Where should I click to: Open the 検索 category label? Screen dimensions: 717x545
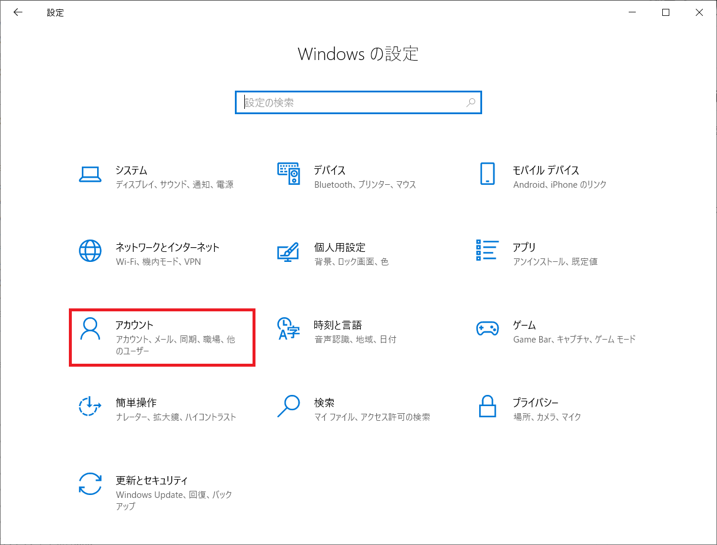tap(324, 403)
